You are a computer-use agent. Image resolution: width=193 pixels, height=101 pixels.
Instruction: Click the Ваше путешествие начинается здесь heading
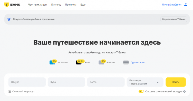click(x=97, y=42)
